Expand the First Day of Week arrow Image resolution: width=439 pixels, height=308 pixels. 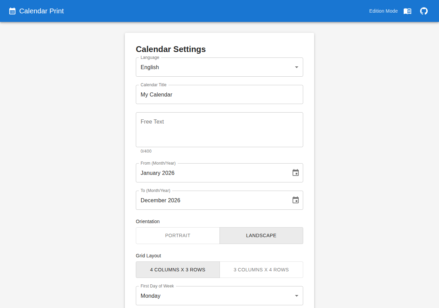pyautogui.click(x=297, y=296)
